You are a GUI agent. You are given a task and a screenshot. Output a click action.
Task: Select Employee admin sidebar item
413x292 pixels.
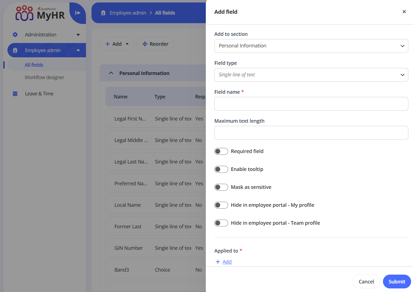coord(47,50)
